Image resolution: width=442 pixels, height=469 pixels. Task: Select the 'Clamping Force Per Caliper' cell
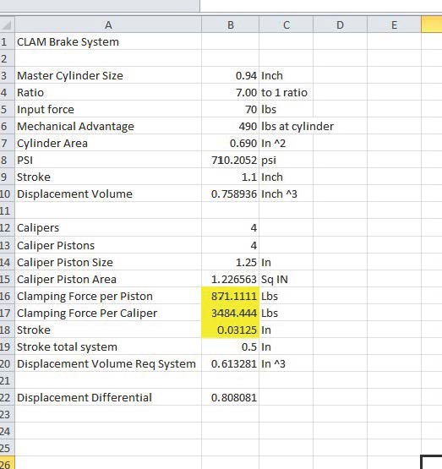coord(108,313)
